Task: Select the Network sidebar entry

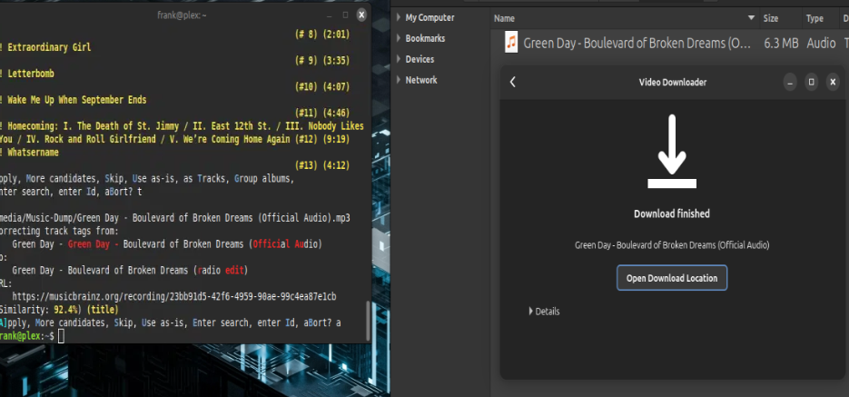Action: [x=420, y=80]
